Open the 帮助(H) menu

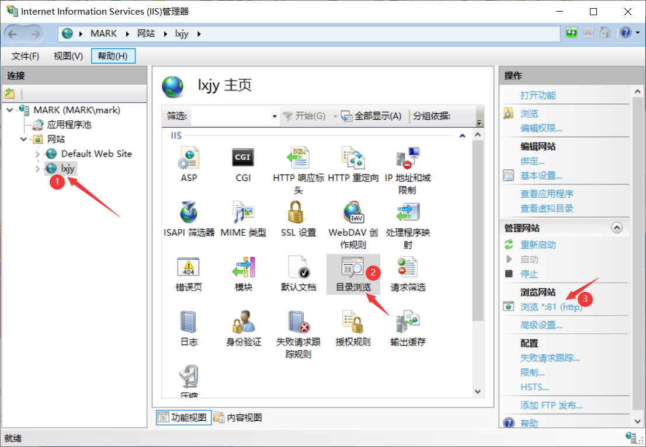click(113, 56)
